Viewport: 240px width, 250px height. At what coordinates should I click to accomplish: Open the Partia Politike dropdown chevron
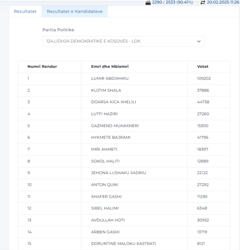pyautogui.click(x=199, y=41)
